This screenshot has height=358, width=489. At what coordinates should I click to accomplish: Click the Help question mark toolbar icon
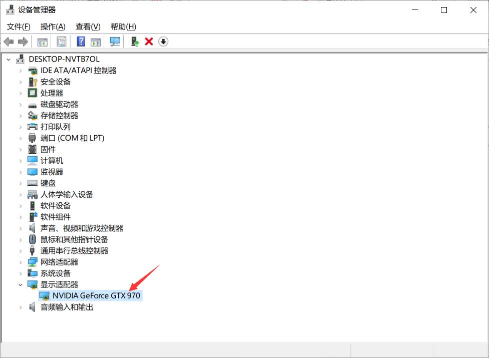80,42
